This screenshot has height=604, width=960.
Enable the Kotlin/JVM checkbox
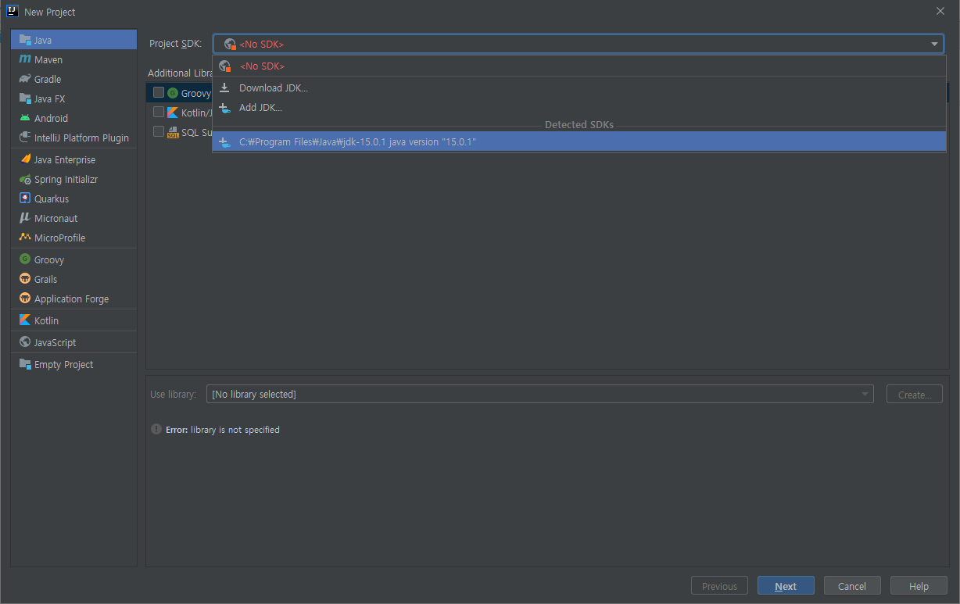159,112
